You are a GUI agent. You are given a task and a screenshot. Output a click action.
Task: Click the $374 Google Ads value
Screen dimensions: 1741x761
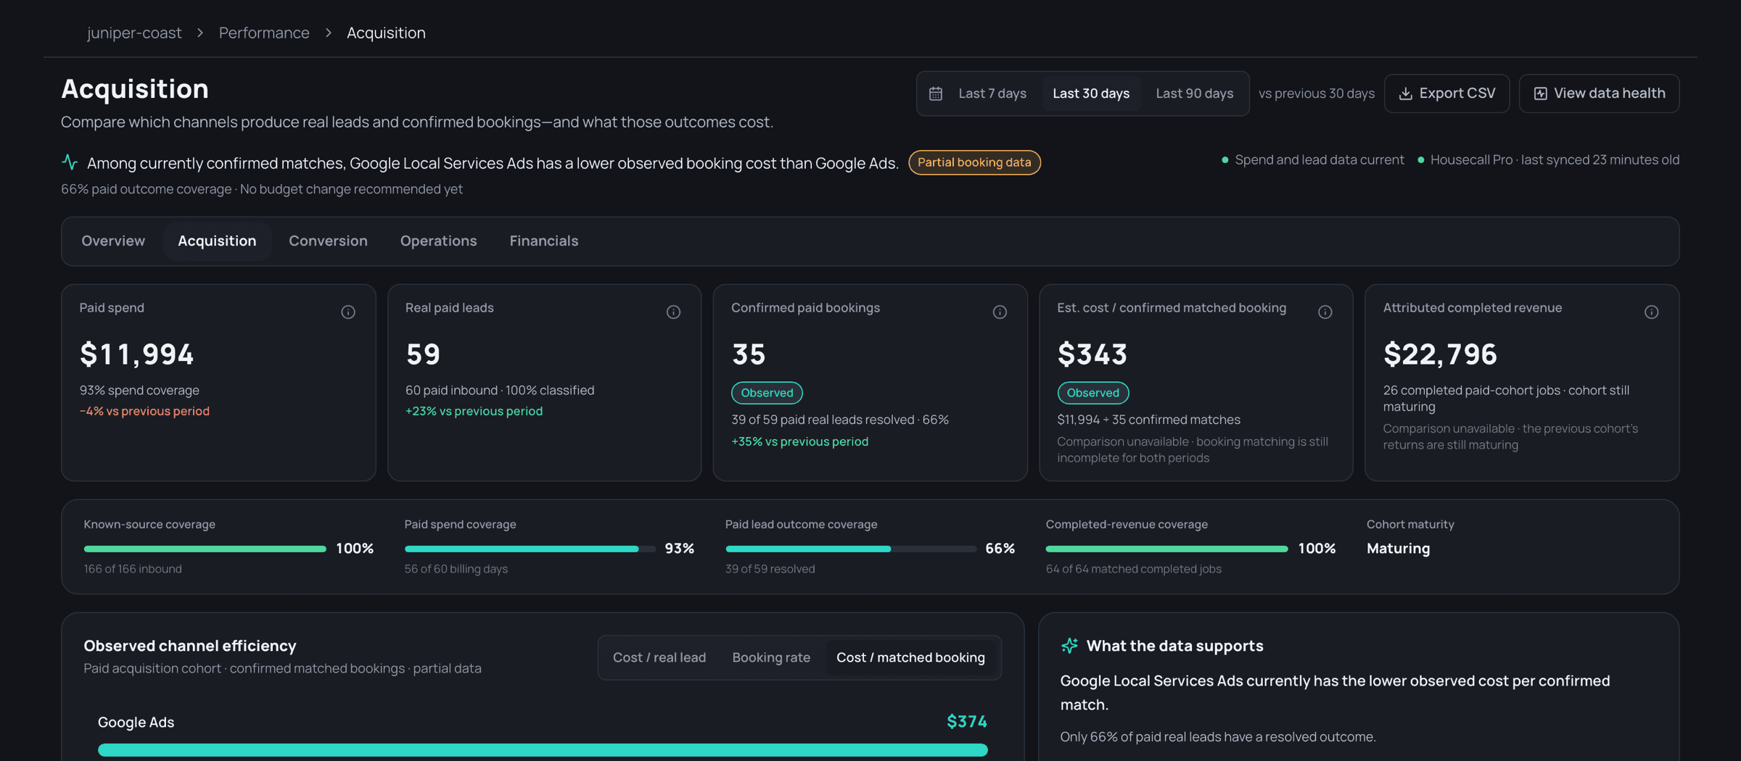point(967,721)
